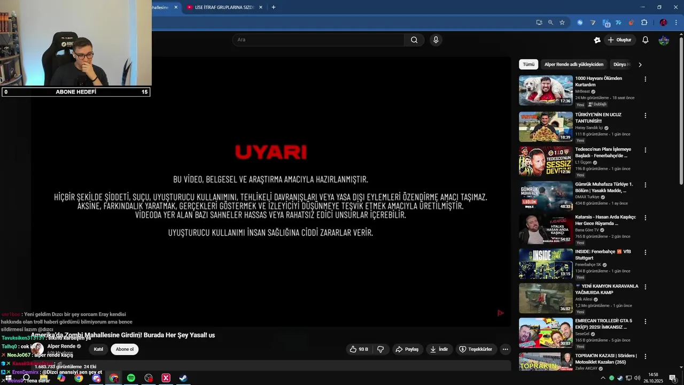684x385 pixels.
Task: Open options menu for Gümrük Muhafaza video
Action: [x=645, y=185]
